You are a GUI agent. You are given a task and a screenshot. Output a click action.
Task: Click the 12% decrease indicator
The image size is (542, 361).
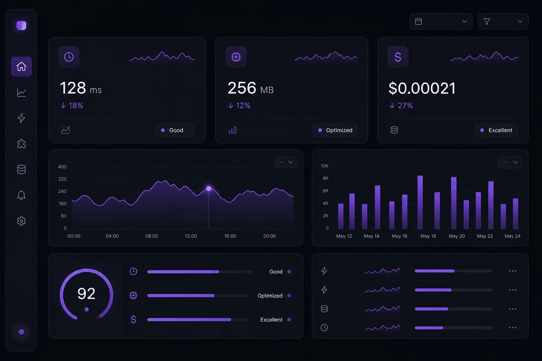click(x=239, y=105)
